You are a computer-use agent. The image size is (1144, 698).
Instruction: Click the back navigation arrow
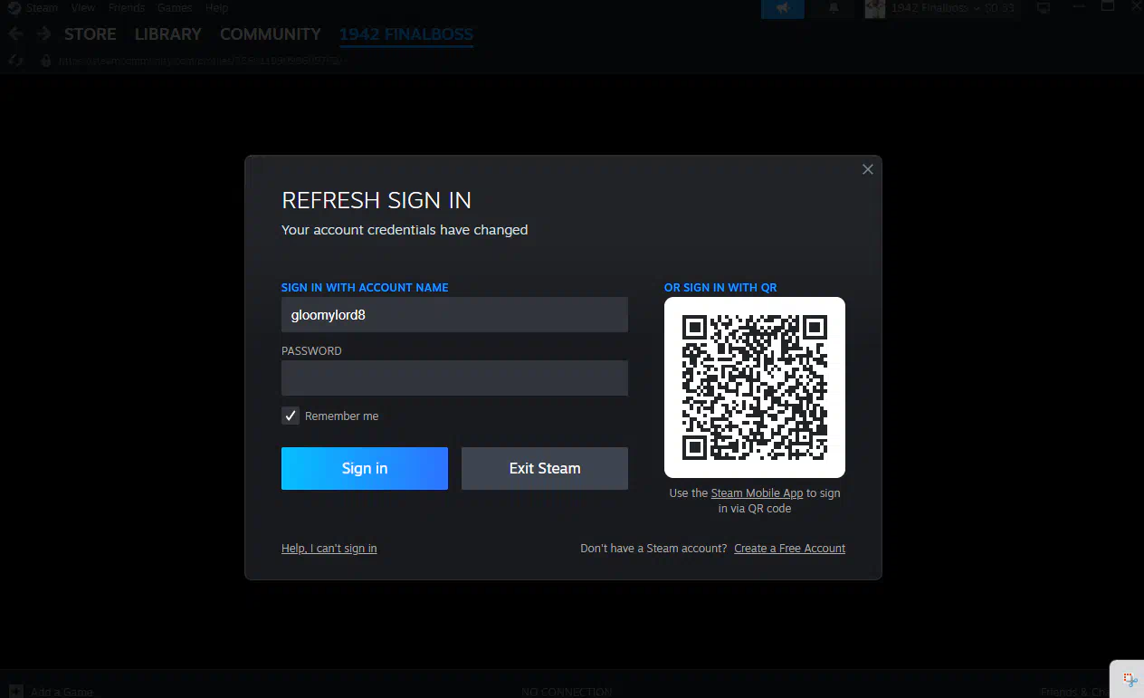click(14, 34)
